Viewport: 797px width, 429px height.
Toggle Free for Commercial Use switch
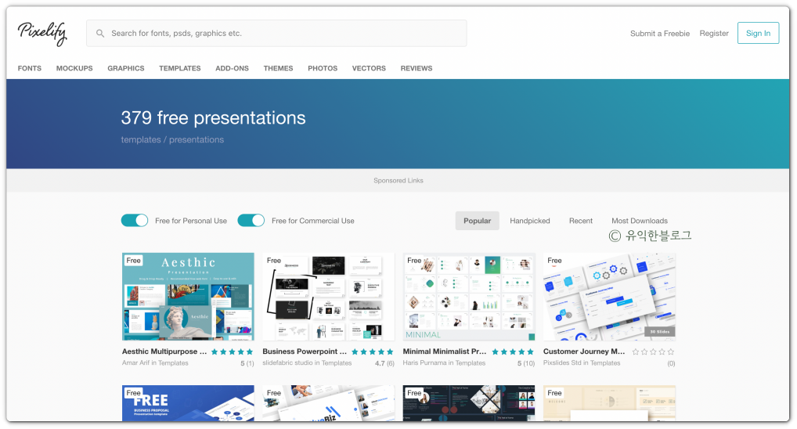coord(251,220)
